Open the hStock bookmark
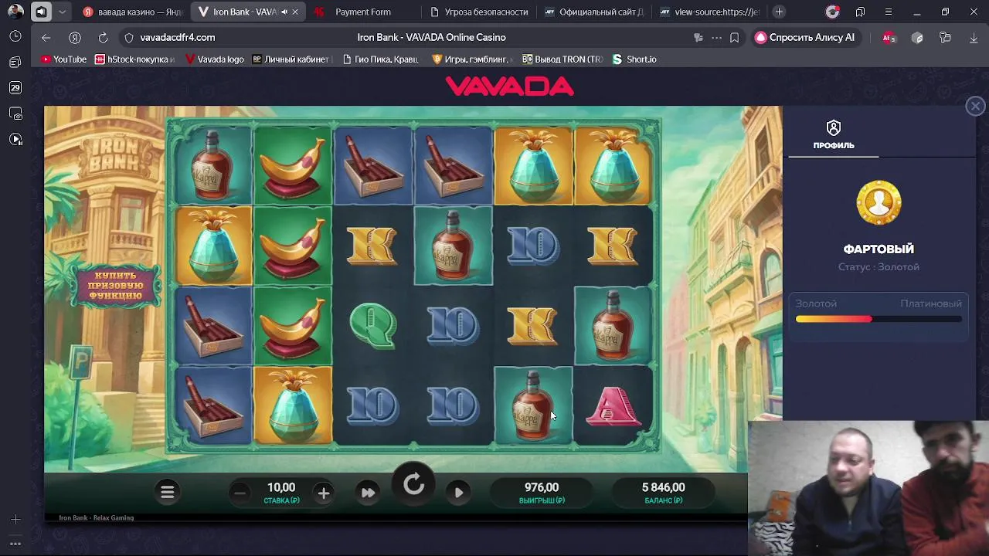This screenshot has width=989, height=556. (x=135, y=59)
